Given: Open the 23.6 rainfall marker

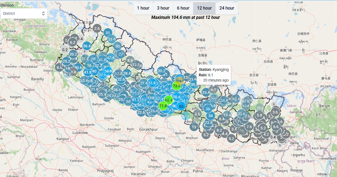Looking at the screenshot, I should 241,114.
